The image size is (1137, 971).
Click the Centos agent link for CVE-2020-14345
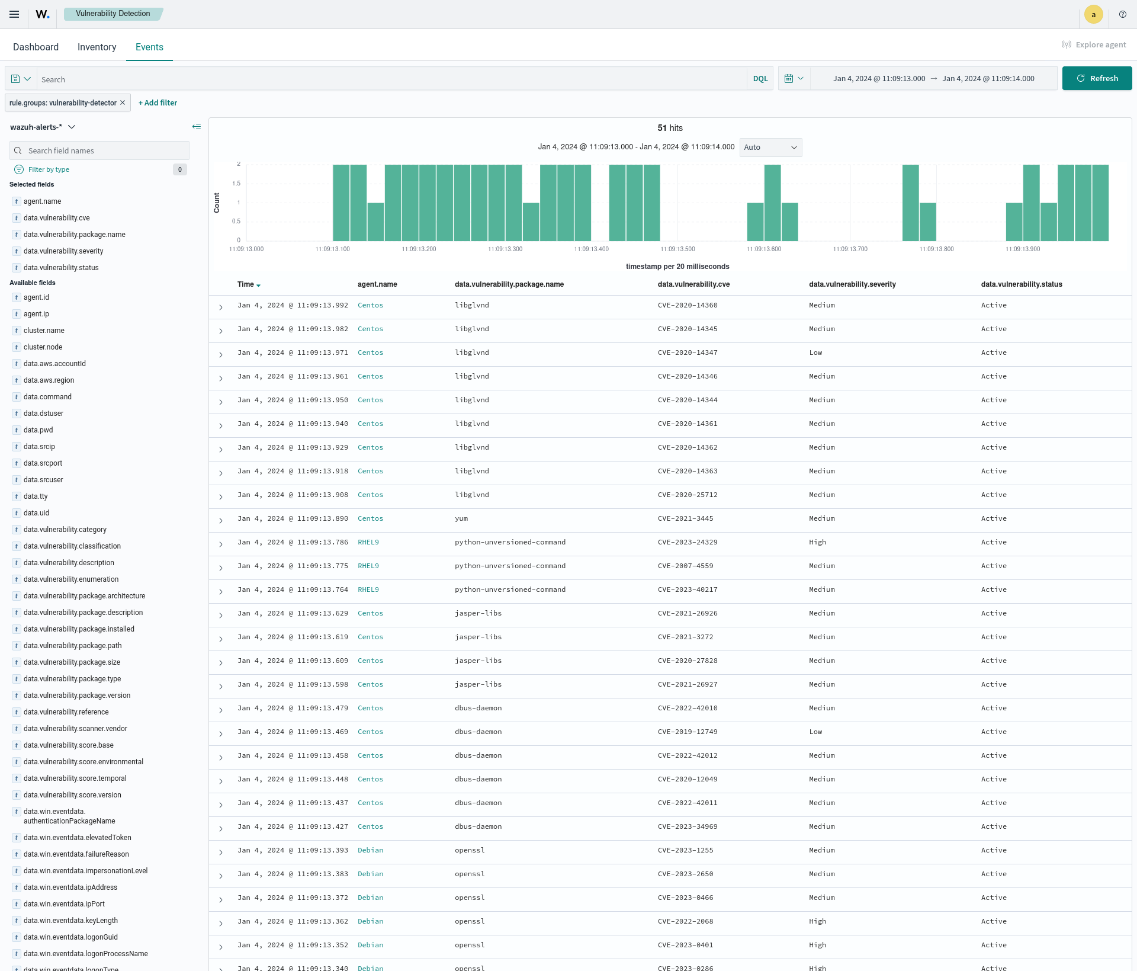pyautogui.click(x=370, y=329)
